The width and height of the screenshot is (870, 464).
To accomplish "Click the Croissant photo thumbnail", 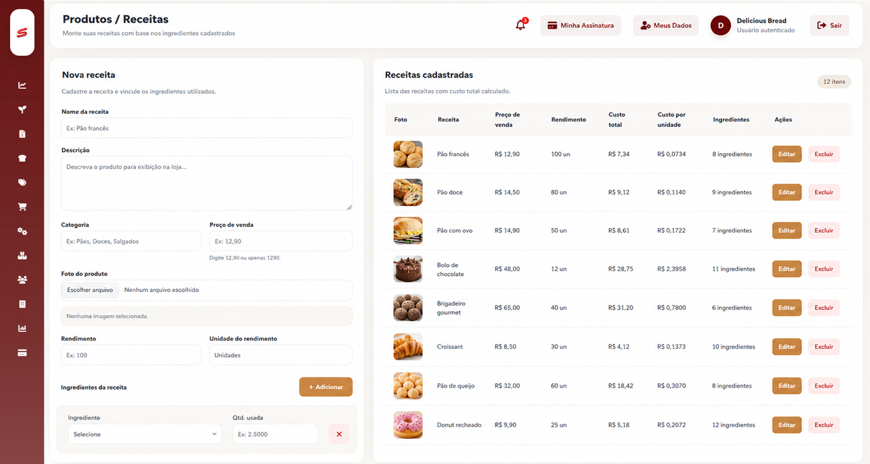I will point(408,346).
